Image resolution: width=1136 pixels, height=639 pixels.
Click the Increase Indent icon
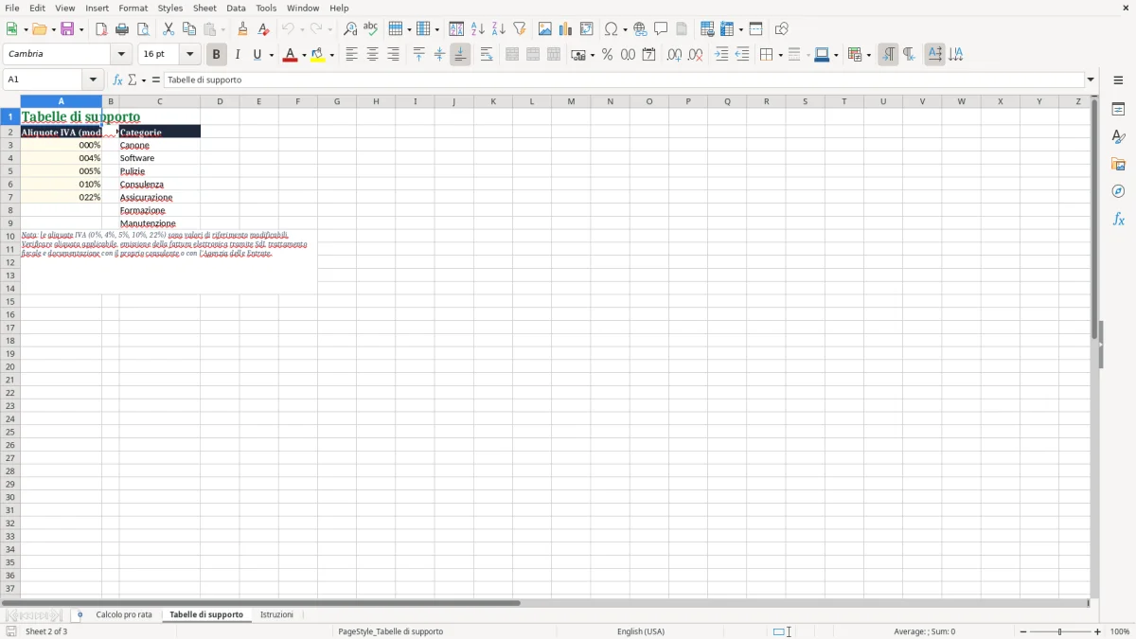(721, 55)
